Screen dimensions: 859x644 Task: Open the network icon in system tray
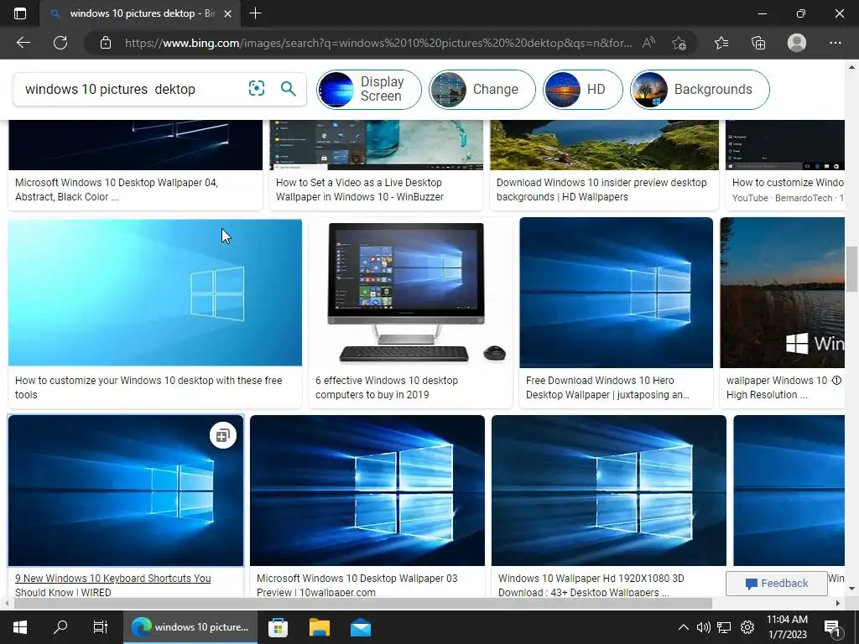tap(724, 627)
